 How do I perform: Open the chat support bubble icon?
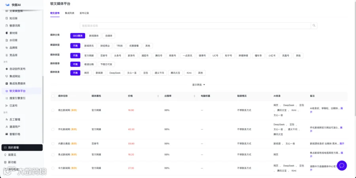(342, 165)
